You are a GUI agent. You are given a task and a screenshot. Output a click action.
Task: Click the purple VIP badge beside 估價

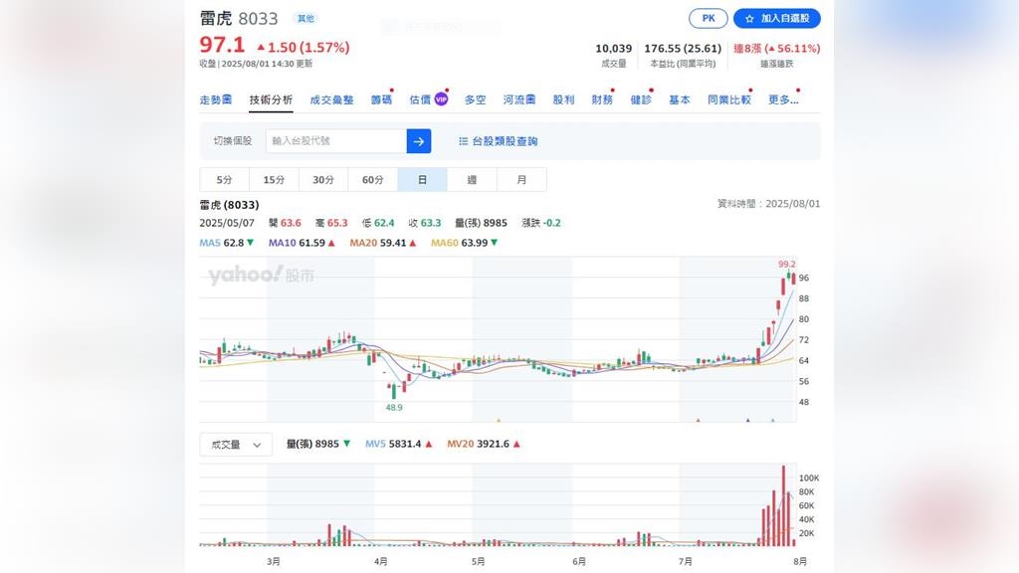pos(441,99)
